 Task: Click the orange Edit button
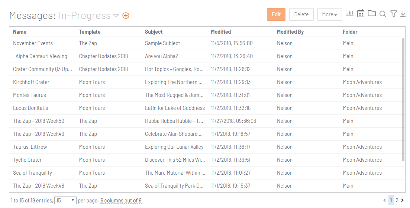(276, 14)
